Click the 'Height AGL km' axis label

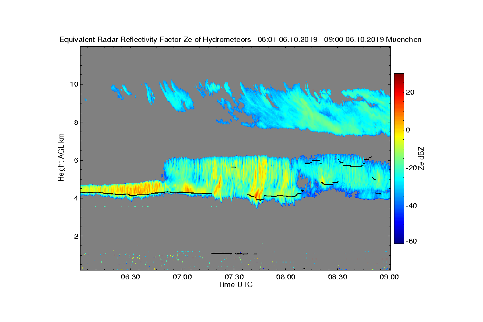61,157
